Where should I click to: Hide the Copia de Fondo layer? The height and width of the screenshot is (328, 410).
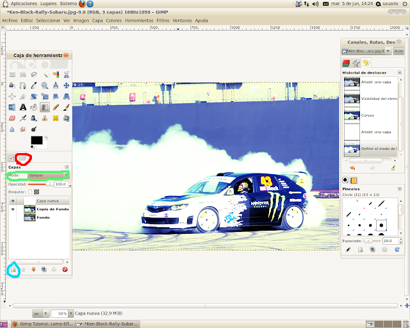13,209
